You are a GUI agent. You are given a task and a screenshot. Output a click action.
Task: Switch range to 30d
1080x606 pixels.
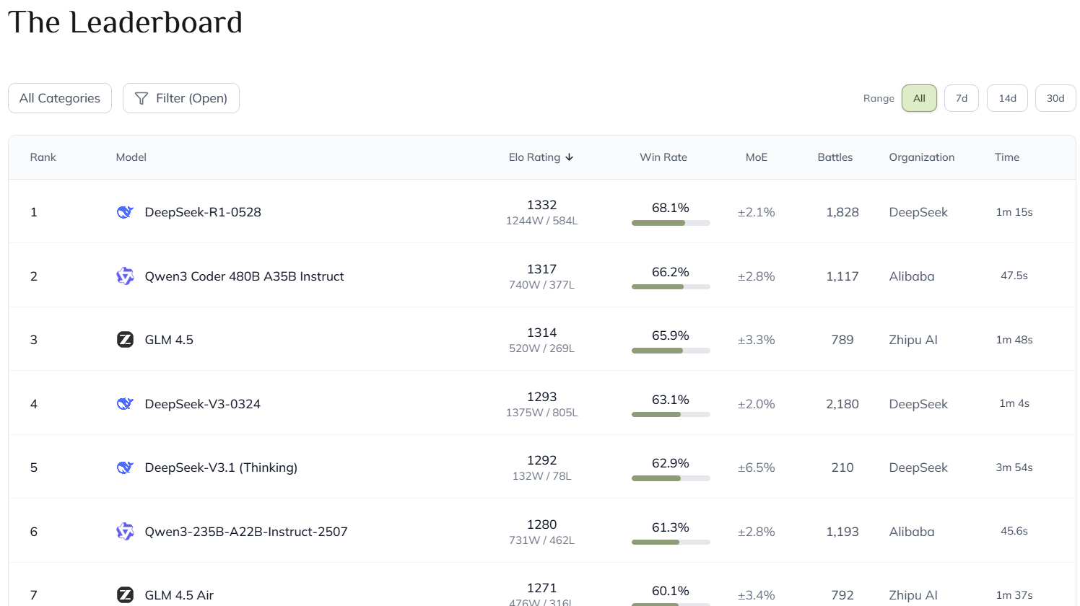pos(1055,98)
